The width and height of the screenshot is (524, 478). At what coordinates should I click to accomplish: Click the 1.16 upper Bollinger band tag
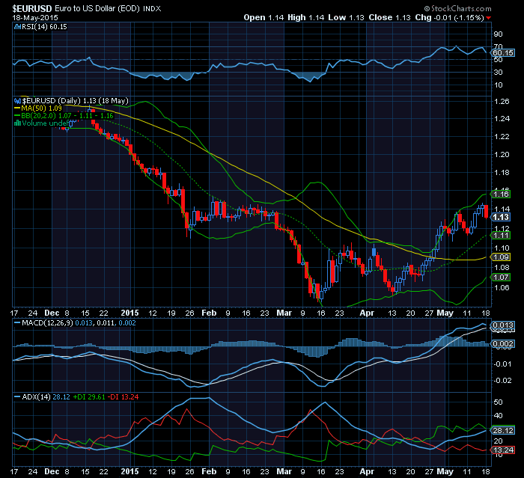pyautogui.click(x=502, y=193)
